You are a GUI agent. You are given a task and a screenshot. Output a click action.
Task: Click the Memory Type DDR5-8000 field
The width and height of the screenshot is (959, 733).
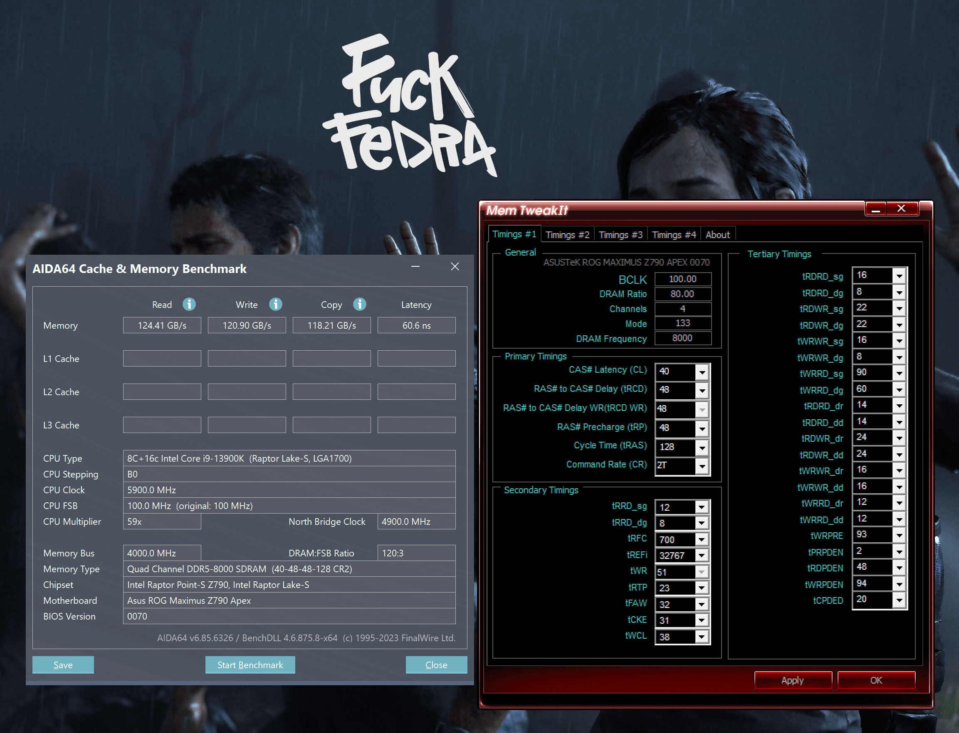(x=289, y=569)
